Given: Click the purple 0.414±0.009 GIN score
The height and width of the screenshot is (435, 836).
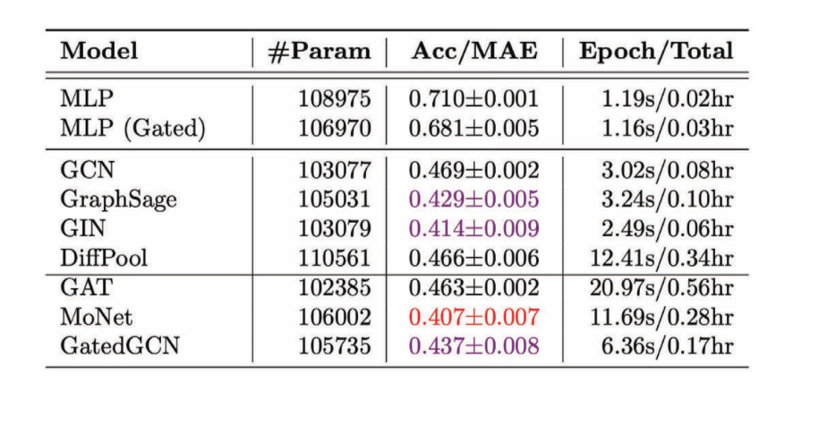Looking at the screenshot, I should coord(474,228).
